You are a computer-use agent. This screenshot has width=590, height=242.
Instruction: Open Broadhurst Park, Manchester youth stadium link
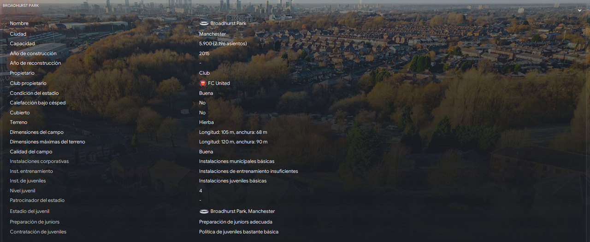242,211
